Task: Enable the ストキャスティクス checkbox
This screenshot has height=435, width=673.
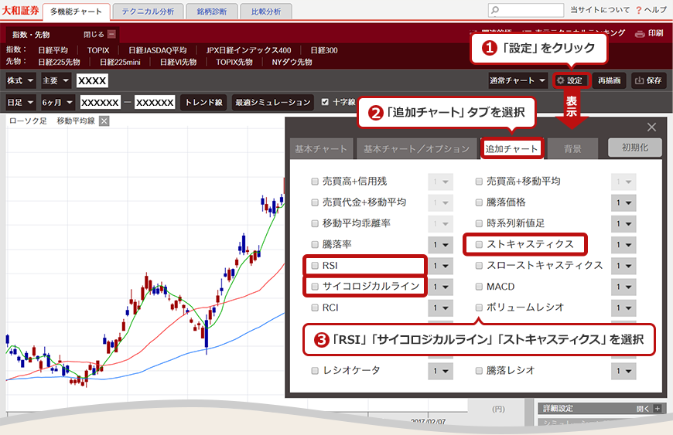Action: (479, 244)
